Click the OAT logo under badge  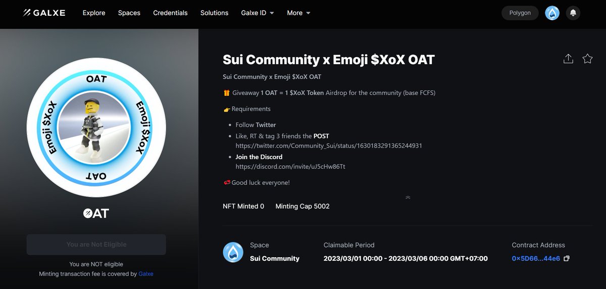tap(96, 213)
